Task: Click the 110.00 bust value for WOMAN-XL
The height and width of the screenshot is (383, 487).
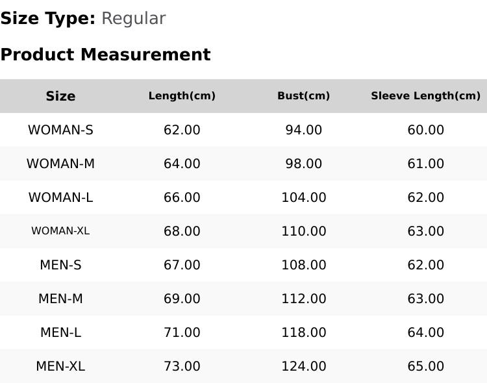Action: click(x=303, y=231)
